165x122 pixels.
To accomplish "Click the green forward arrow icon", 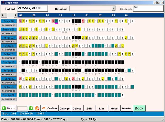I will [31, 108].
